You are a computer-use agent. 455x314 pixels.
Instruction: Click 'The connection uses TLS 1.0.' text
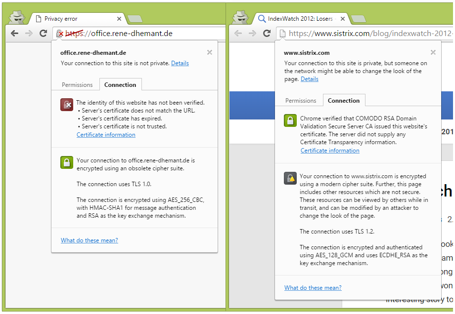(114, 184)
